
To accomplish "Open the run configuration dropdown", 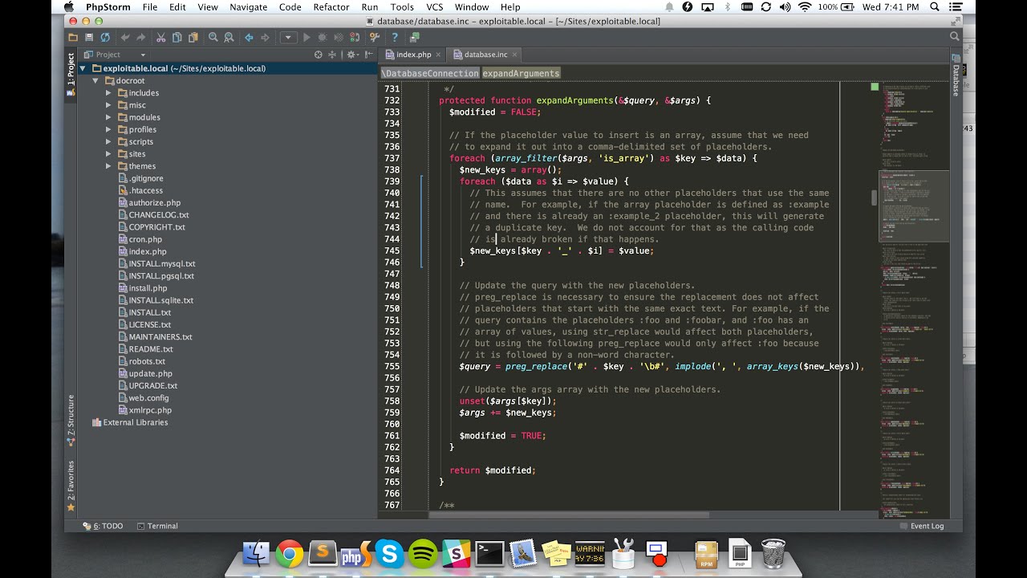I will click(x=287, y=38).
